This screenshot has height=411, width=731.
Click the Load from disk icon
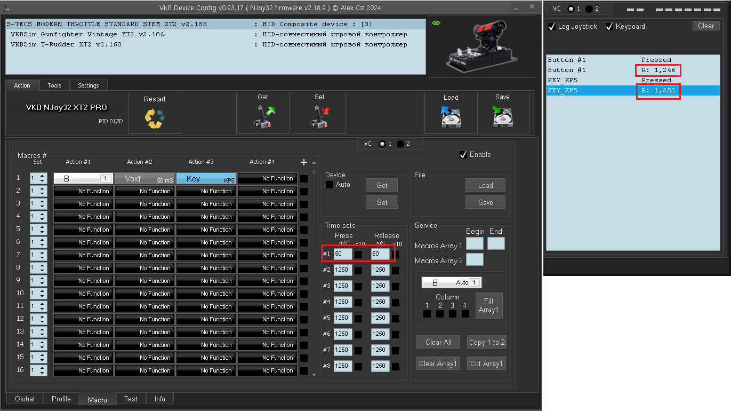click(x=451, y=117)
